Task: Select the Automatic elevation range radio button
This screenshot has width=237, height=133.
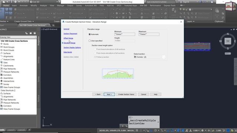Action: [x=90, y=34]
